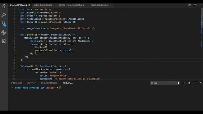Switch to the single-view.handlebars tab
This screenshot has width=203, height=114.
tap(71, 5)
